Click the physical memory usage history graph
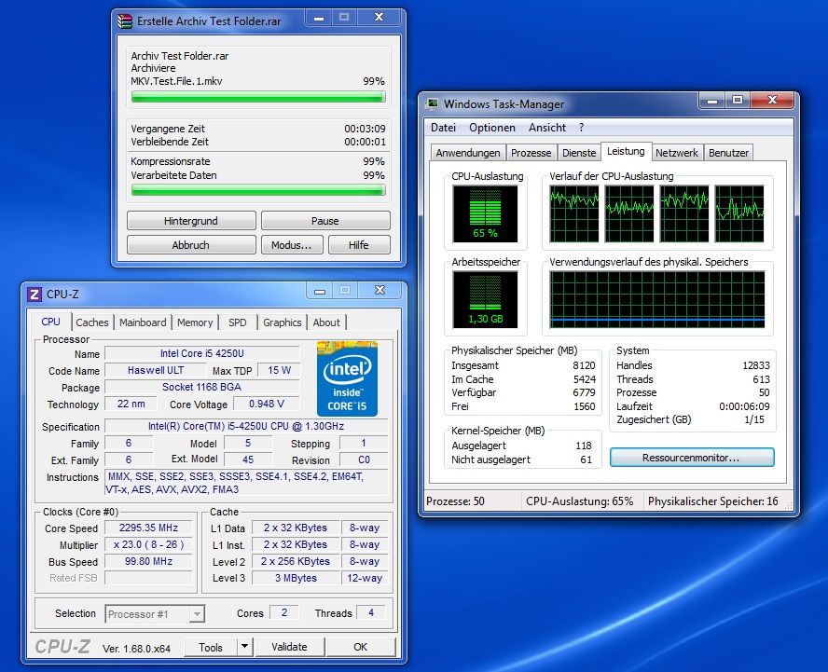 pos(657,299)
